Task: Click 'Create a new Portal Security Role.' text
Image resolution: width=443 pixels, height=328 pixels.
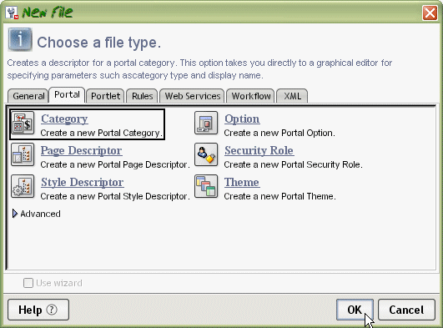Action: point(294,164)
